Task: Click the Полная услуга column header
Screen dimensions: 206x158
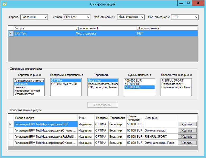Action: [46, 118]
